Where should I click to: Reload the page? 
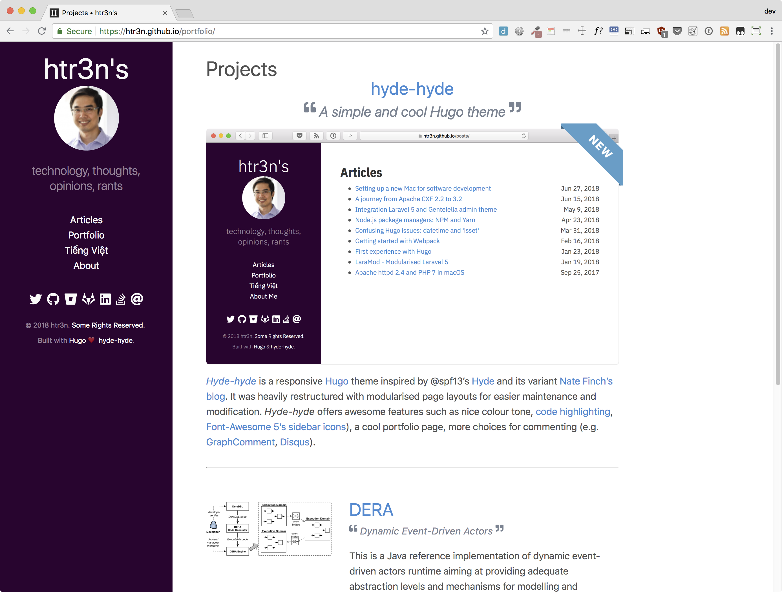click(x=42, y=31)
